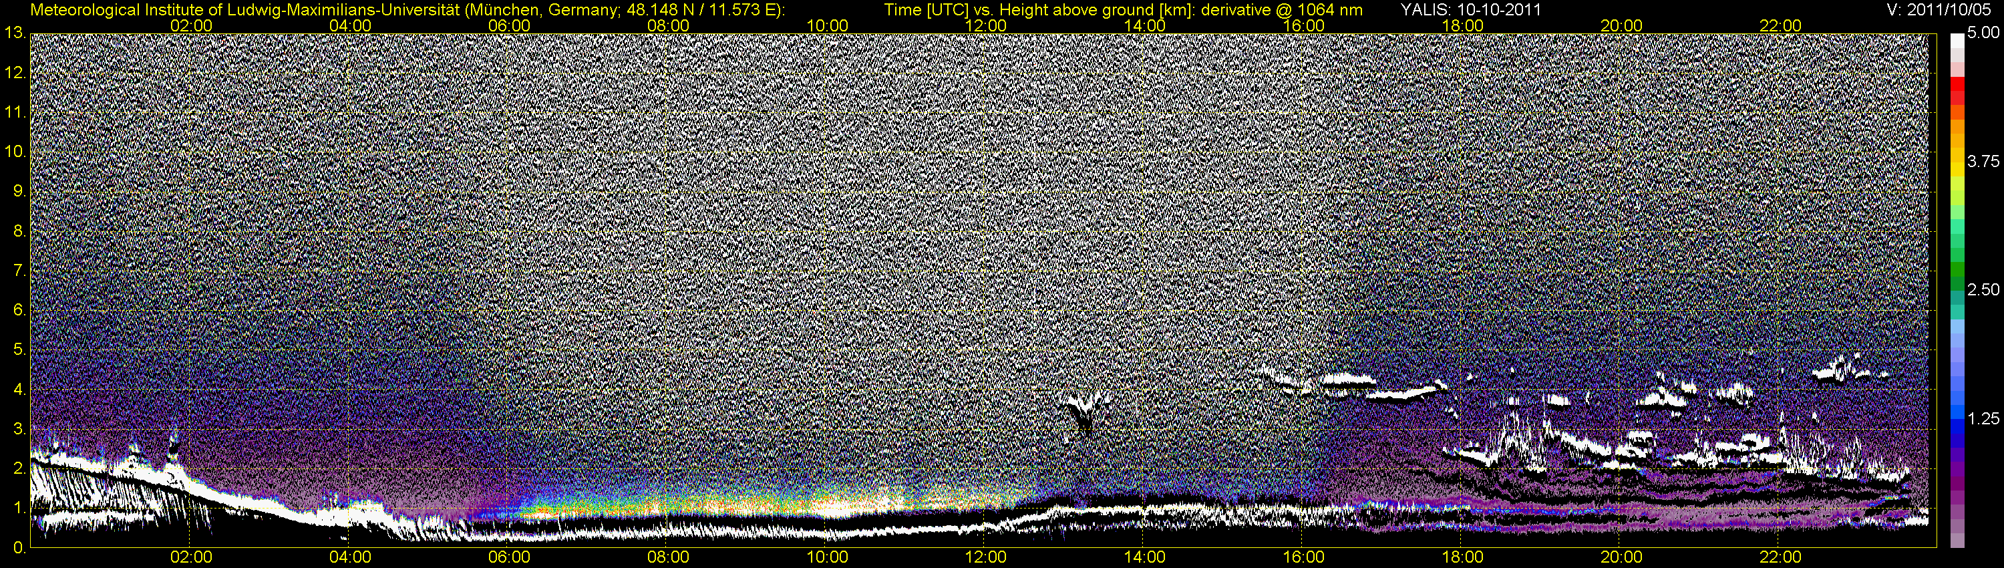Select the 'YALIS: 10-10-2011' label
This screenshot has width=2004, height=568.
[1470, 10]
